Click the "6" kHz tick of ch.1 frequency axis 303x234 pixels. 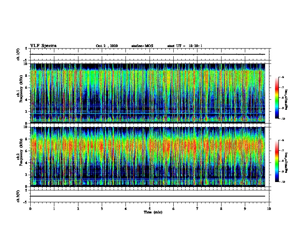(x=27, y=88)
